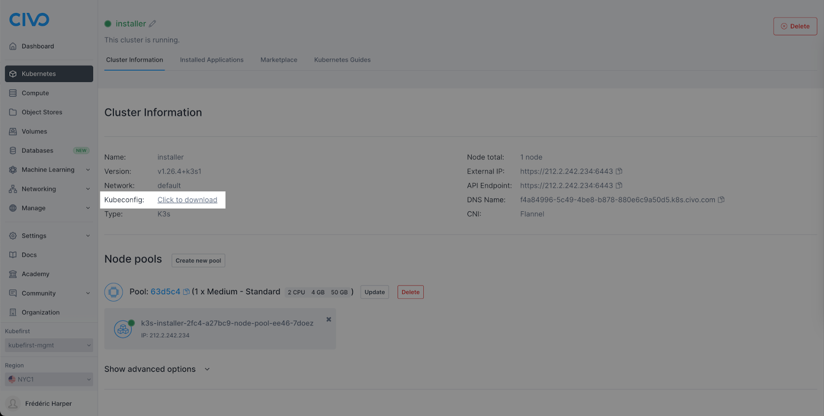Expand the Community submenu chevron

[88, 293]
